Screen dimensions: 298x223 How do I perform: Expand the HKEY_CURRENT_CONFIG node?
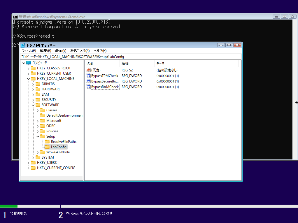pyautogui.click(x=28, y=168)
